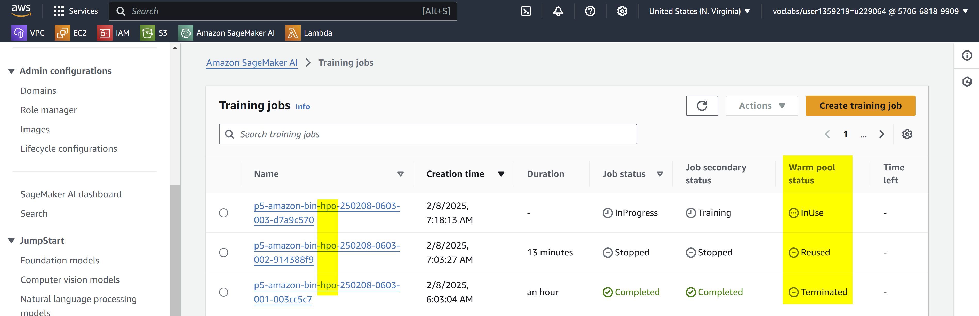The width and height of the screenshot is (979, 316).
Task: Open AWS CloudShell terminal icon
Action: [x=526, y=11]
